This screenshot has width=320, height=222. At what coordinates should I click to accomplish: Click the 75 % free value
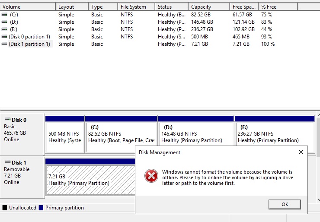pyautogui.click(x=266, y=15)
